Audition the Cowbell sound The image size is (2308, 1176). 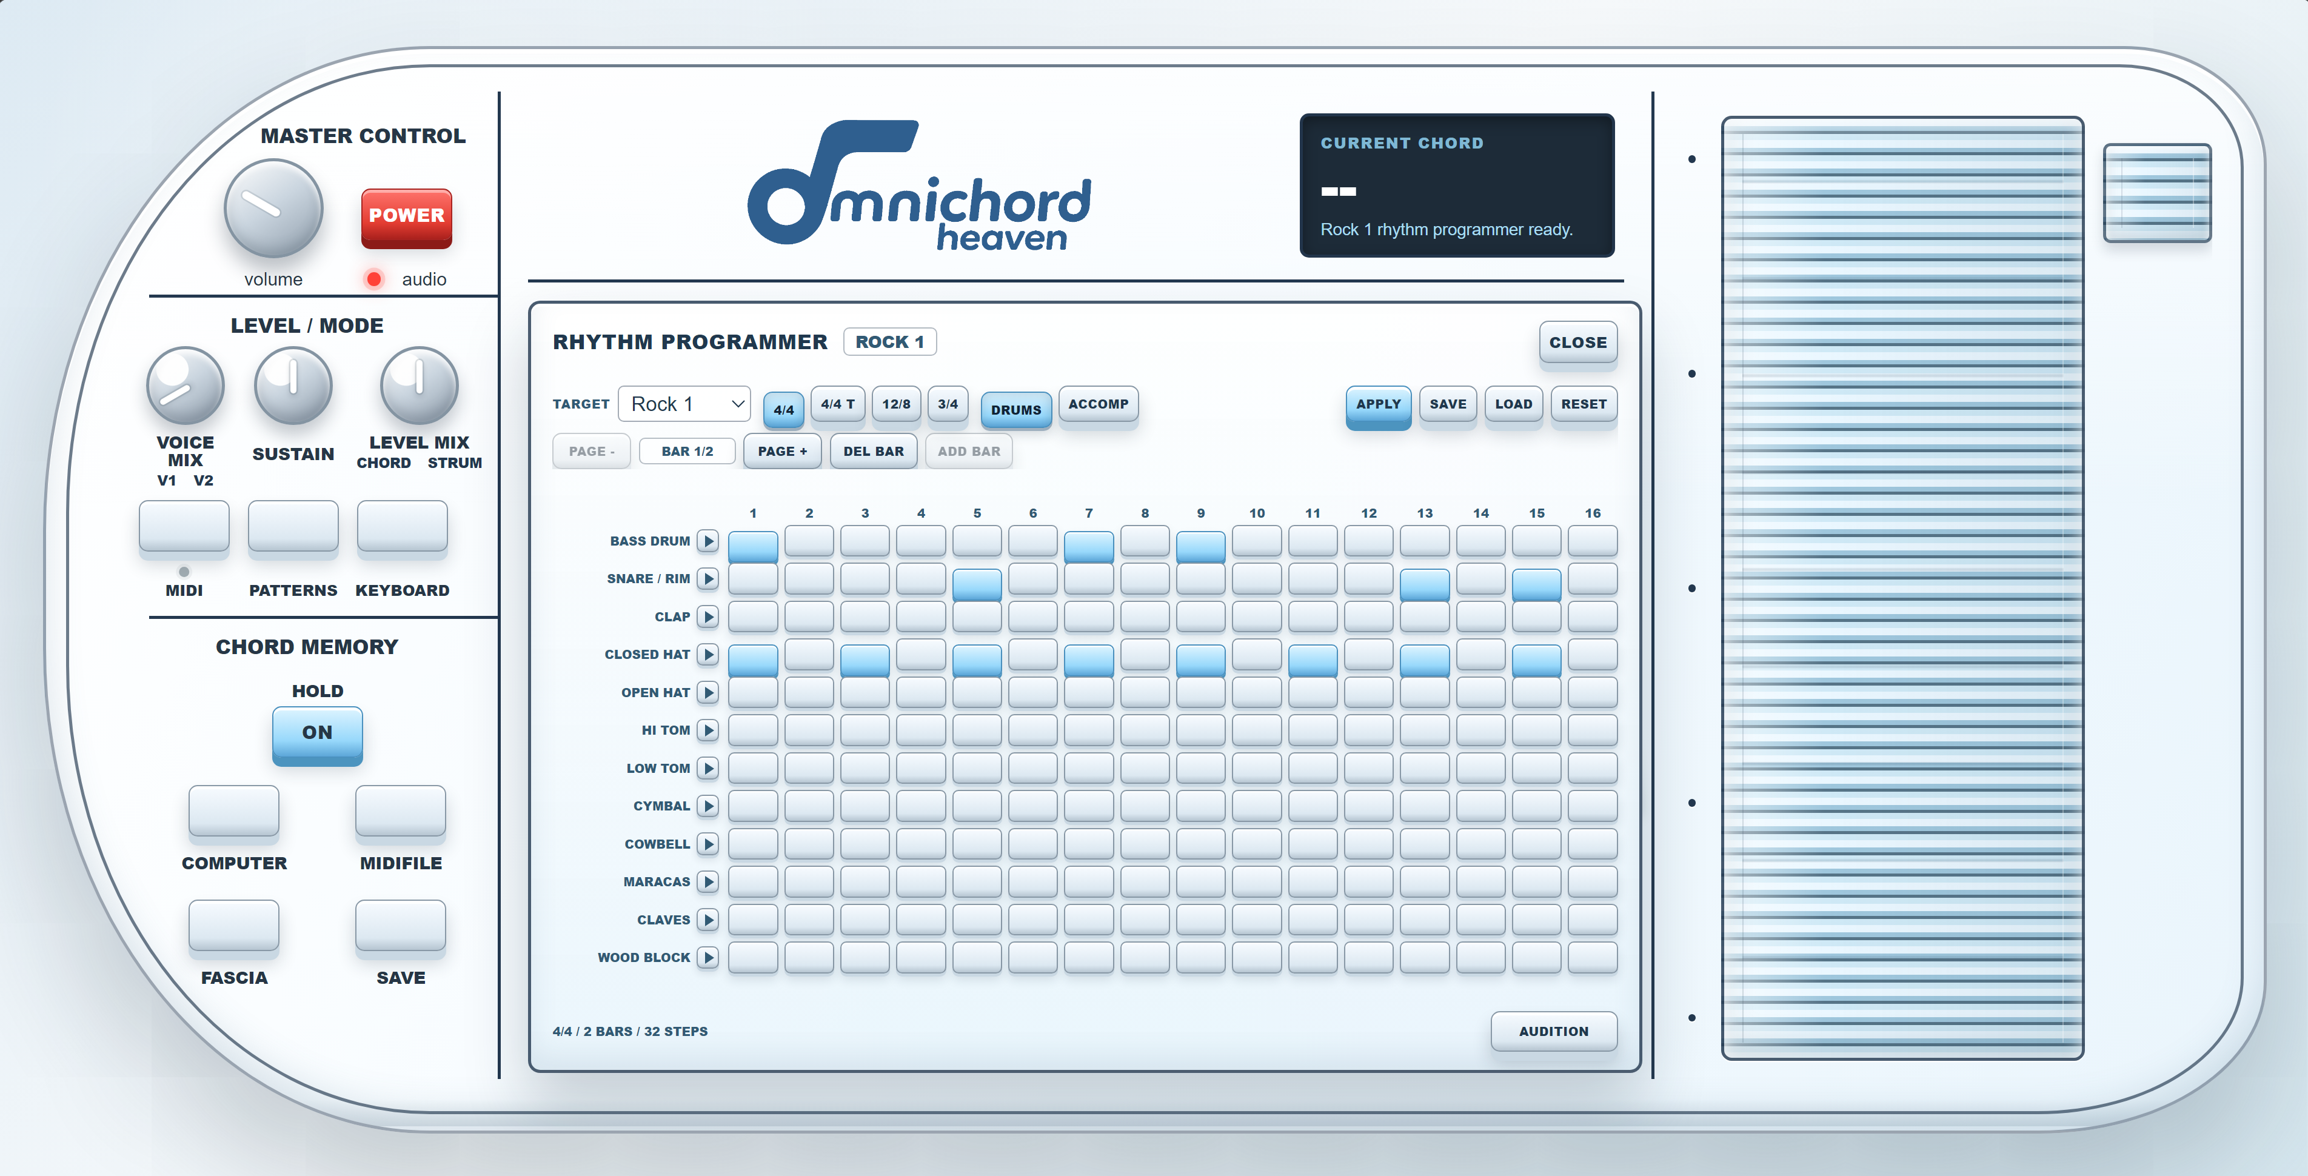[x=708, y=844]
